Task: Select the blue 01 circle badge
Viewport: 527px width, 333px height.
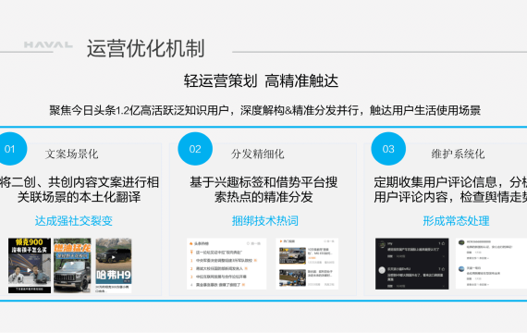Action: pos(11,149)
